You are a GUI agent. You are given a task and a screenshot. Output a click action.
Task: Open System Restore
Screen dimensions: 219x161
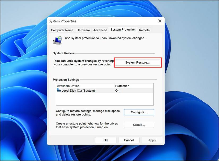(x=138, y=62)
